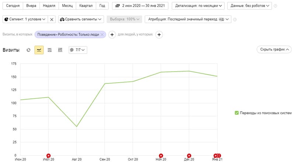Click the red note marker at Ноя 20
This screenshot has height=162, width=295.
[161, 155]
